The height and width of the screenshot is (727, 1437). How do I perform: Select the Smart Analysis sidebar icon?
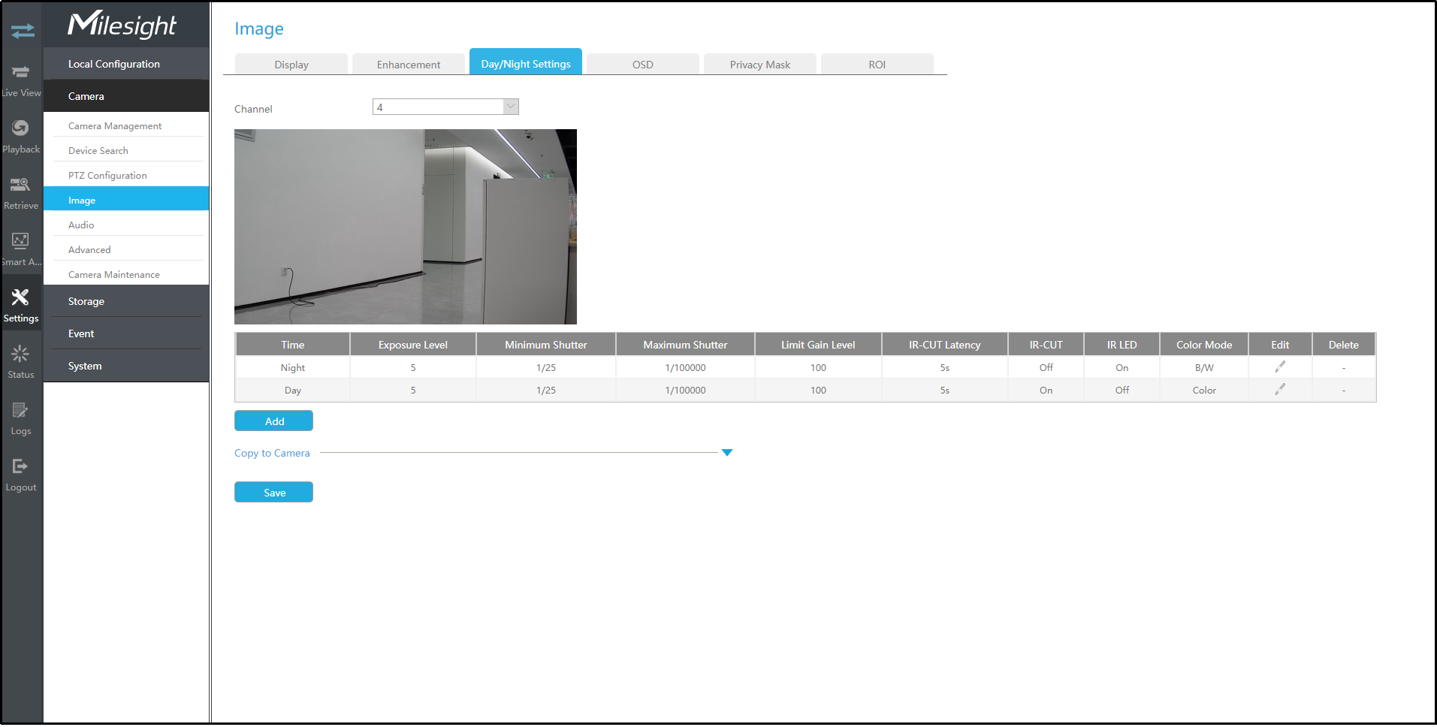pyautogui.click(x=20, y=241)
